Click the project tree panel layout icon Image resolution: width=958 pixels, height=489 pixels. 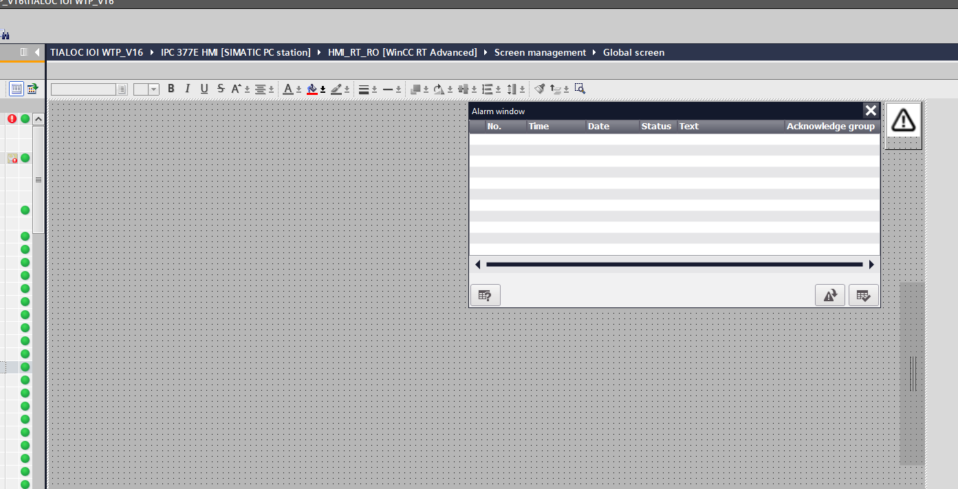23,52
